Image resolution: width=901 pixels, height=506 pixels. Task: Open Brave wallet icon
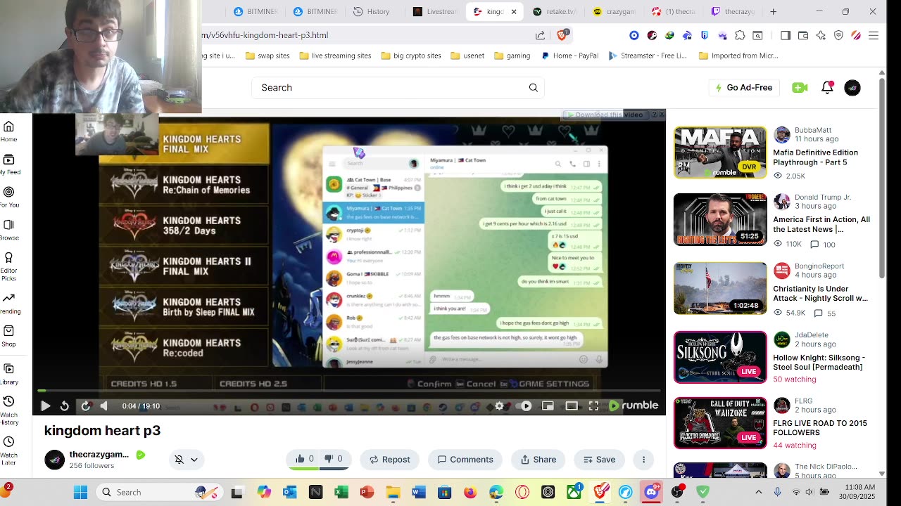[803, 35]
